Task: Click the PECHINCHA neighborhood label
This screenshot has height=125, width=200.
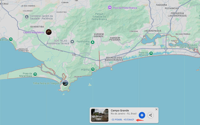Action: (x=172, y=9)
